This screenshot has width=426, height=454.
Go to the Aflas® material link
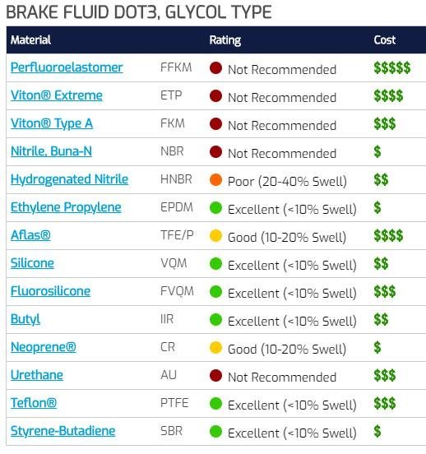coord(30,235)
